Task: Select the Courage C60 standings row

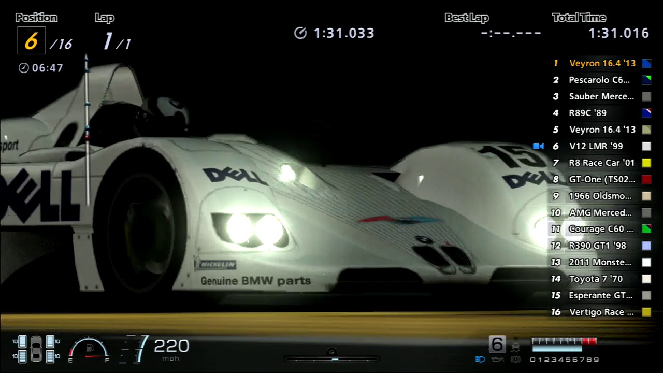Action: tap(601, 229)
